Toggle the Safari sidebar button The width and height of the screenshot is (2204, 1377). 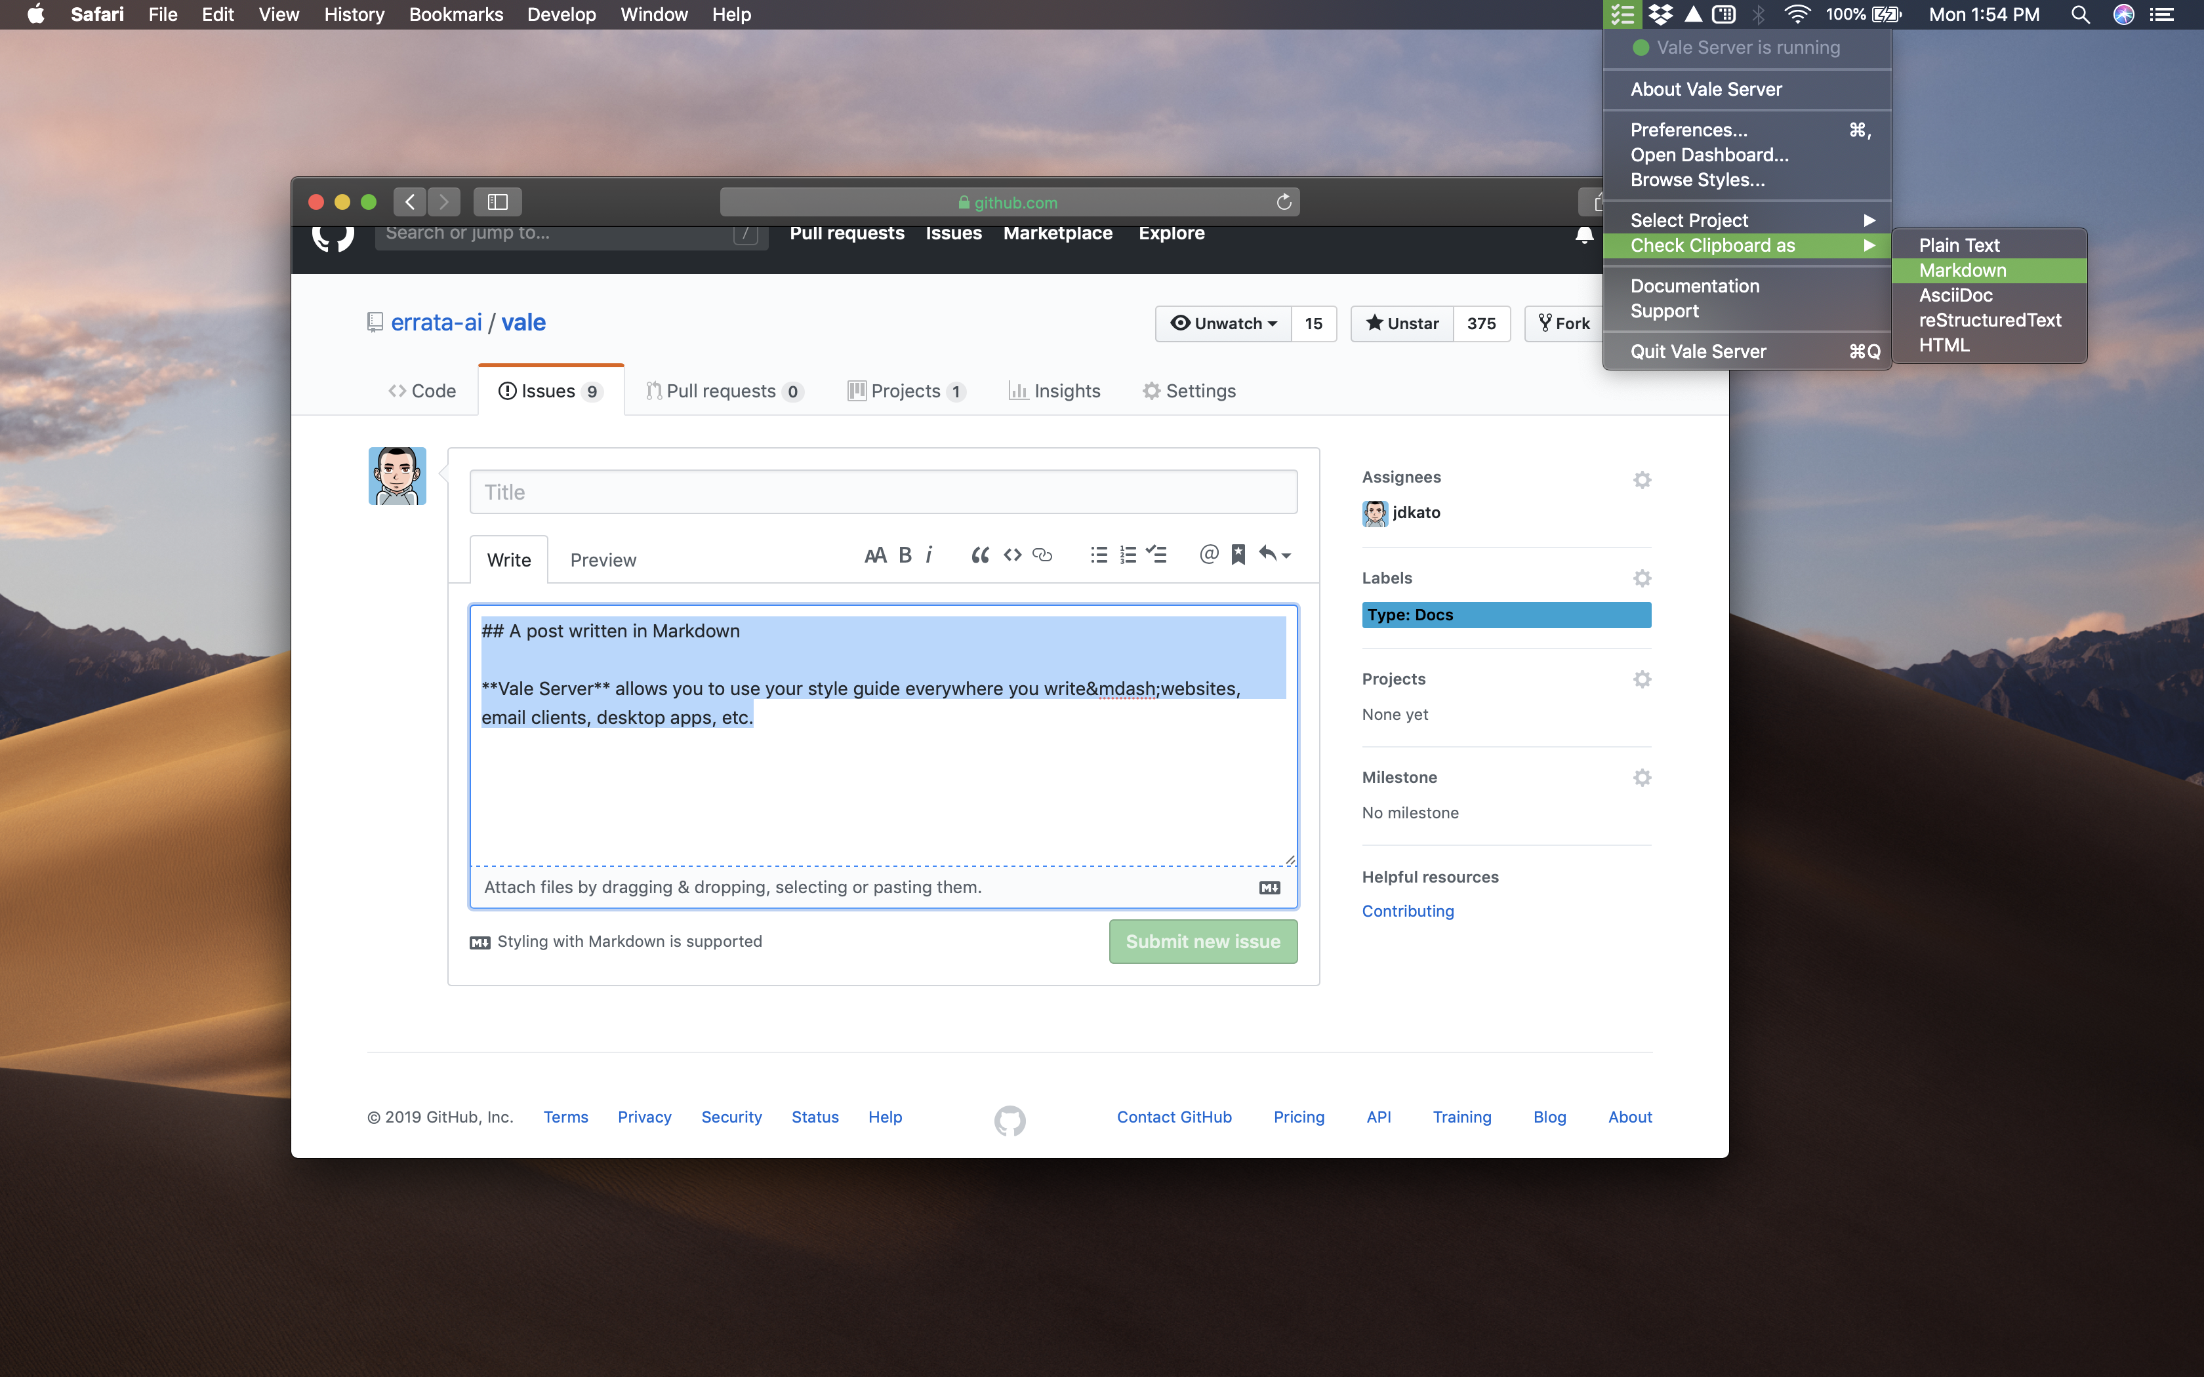497,201
